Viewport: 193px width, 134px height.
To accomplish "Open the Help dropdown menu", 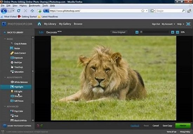I will point(180,24).
